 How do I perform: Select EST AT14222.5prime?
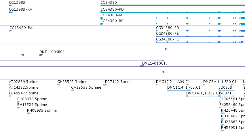point(24,88)
